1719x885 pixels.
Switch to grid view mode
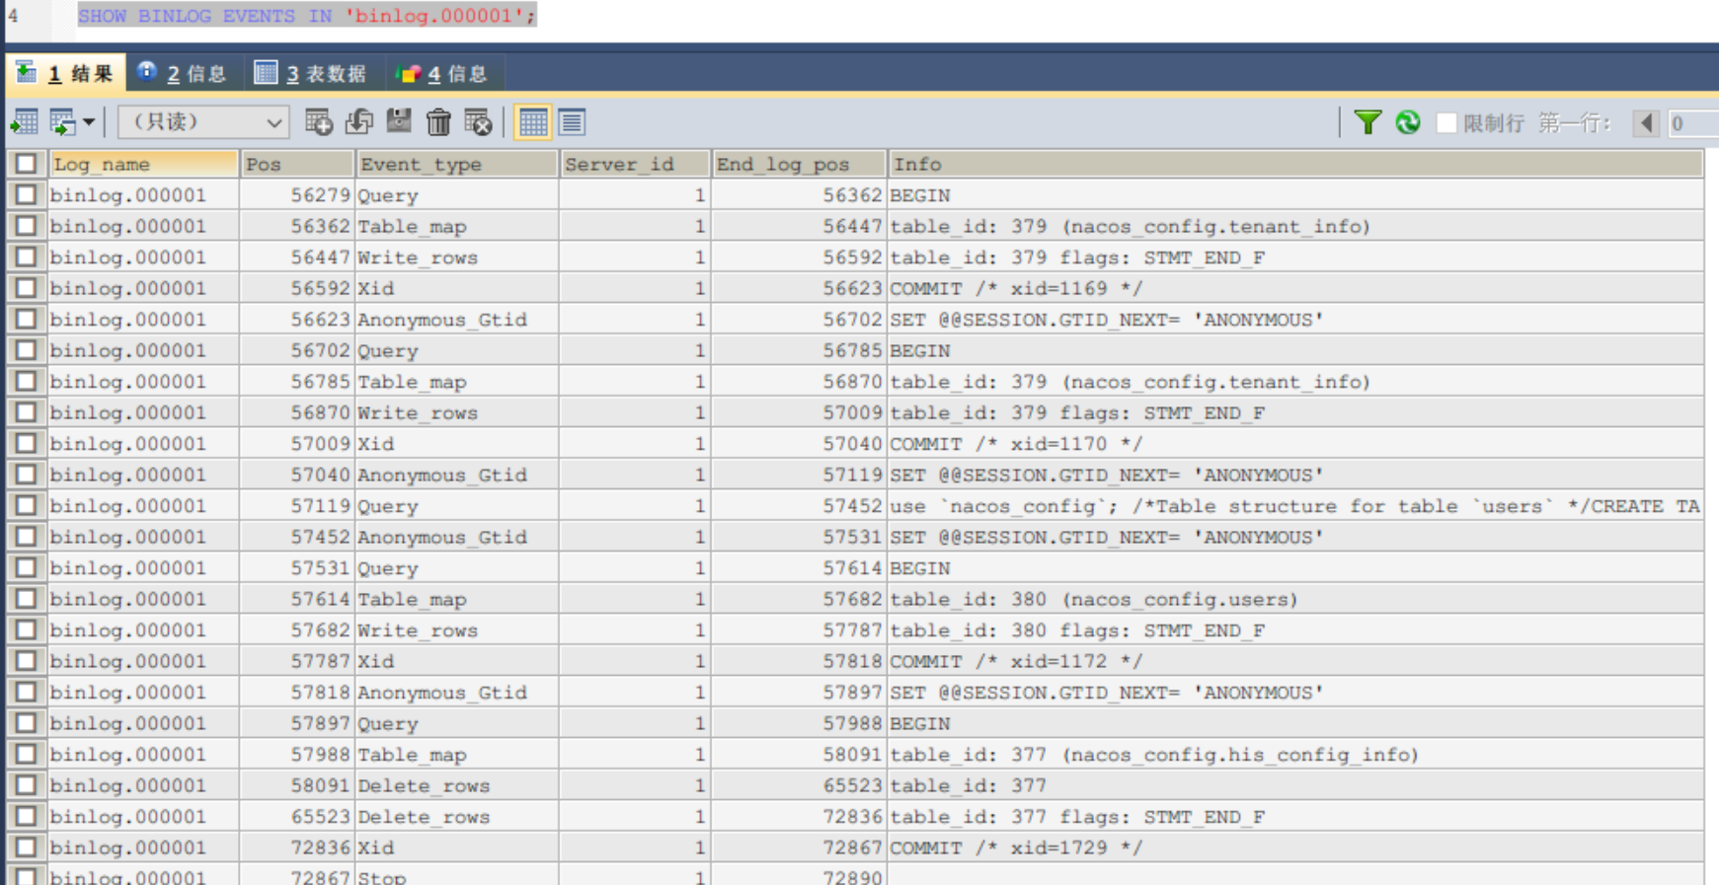click(x=533, y=122)
